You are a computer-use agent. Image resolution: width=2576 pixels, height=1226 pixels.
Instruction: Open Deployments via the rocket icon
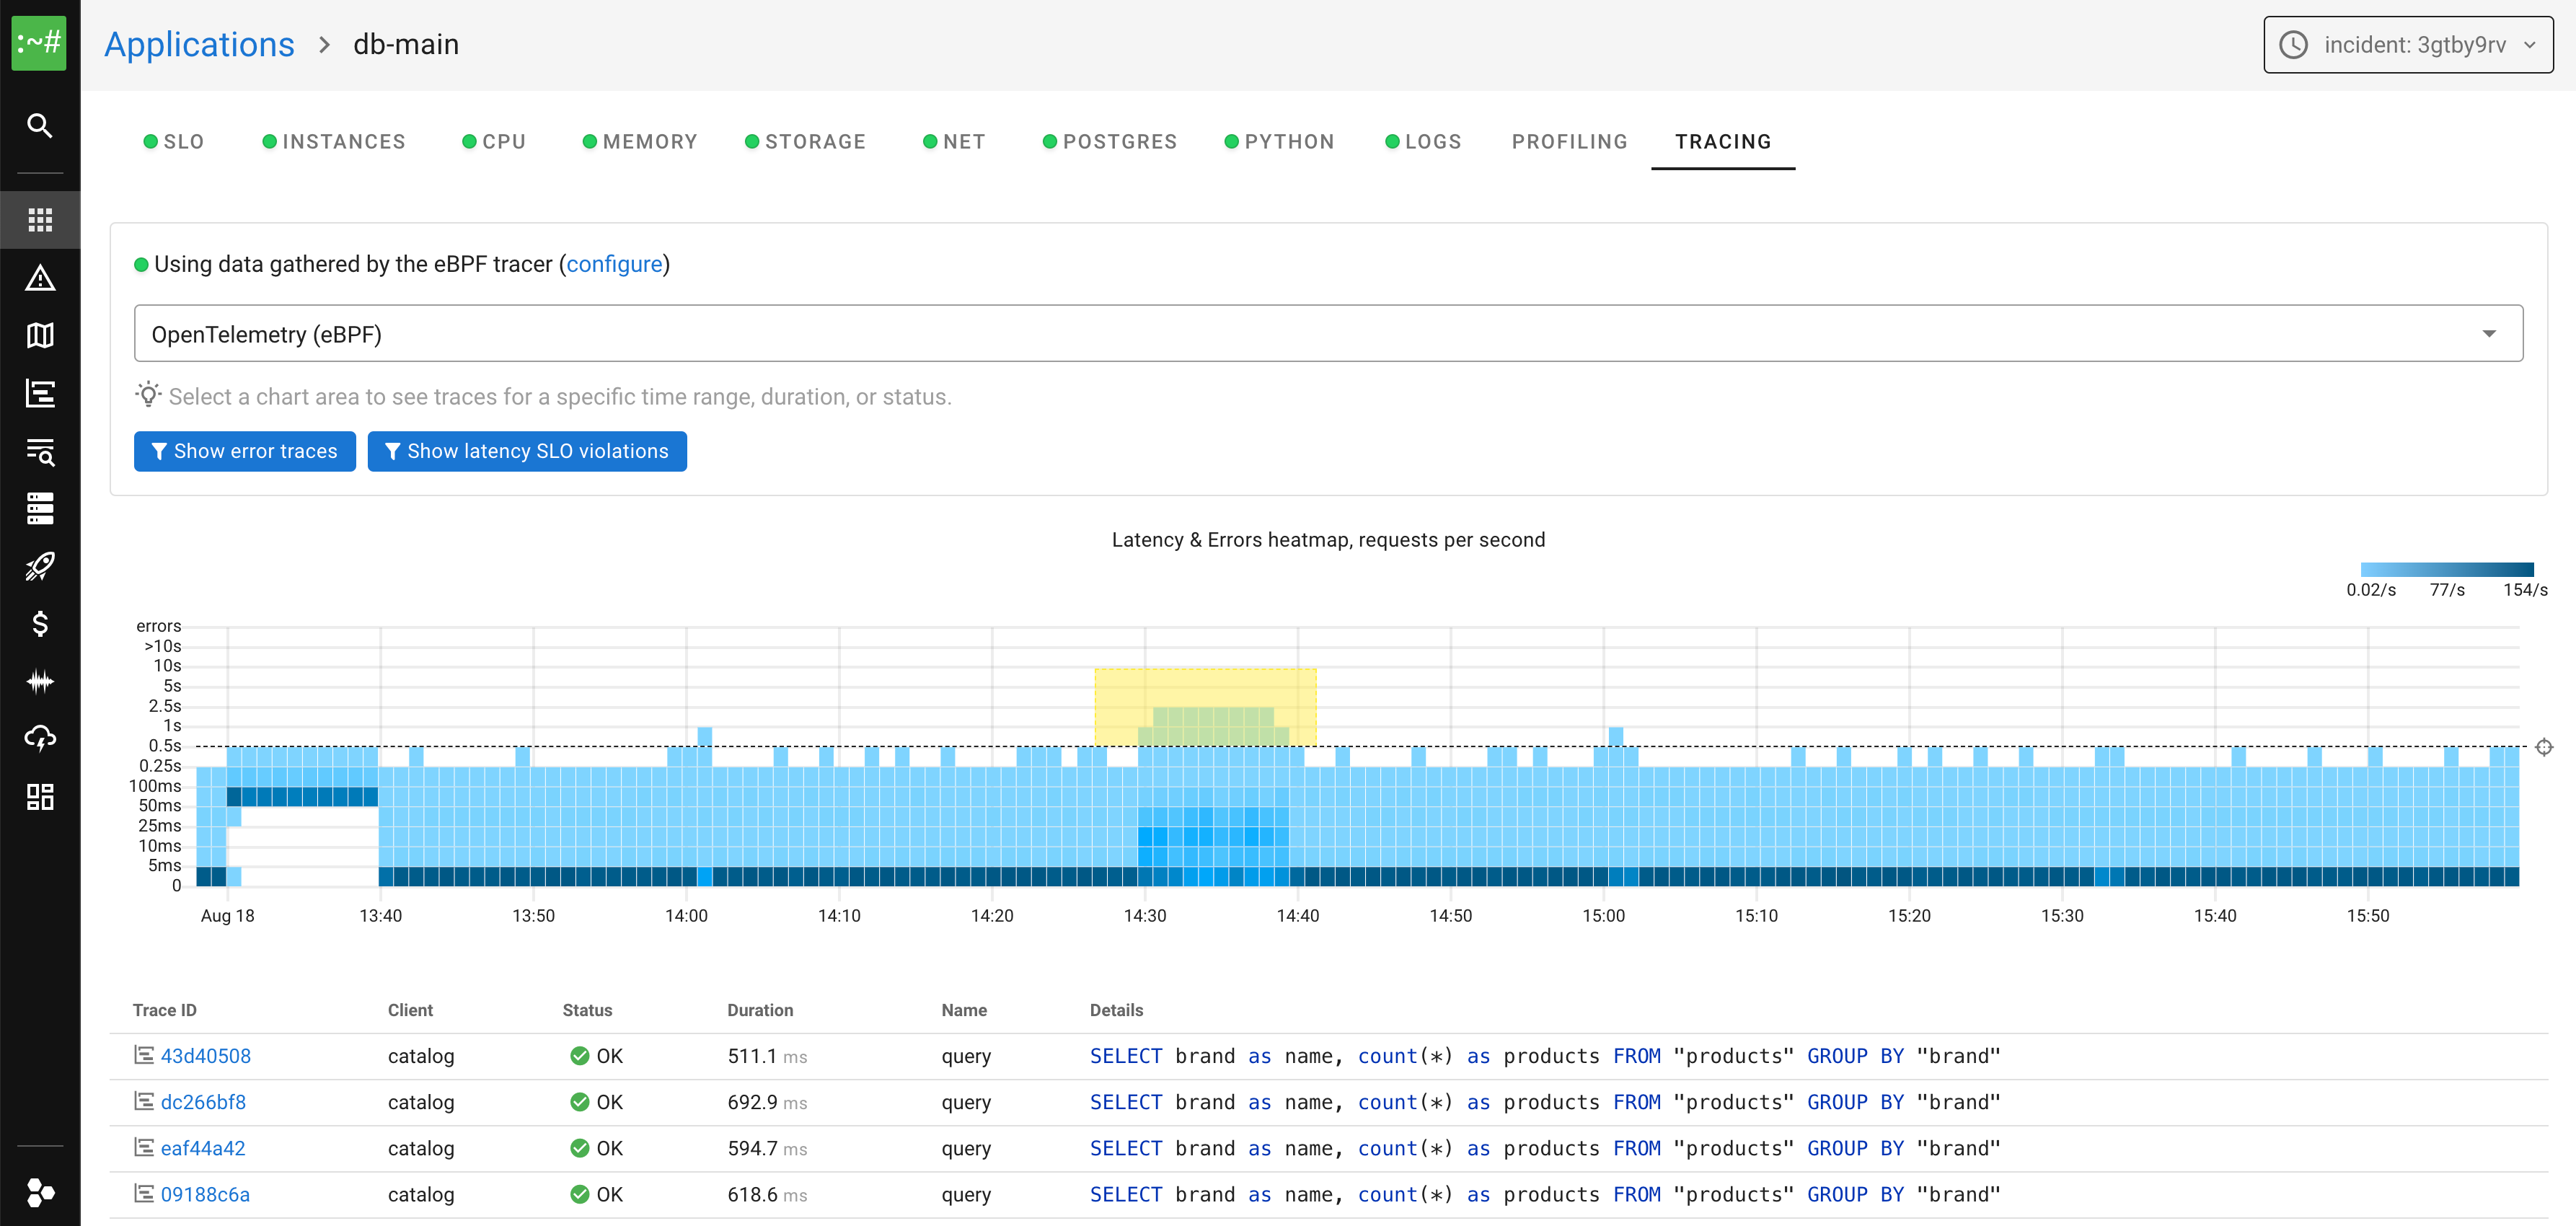pyautogui.click(x=40, y=566)
